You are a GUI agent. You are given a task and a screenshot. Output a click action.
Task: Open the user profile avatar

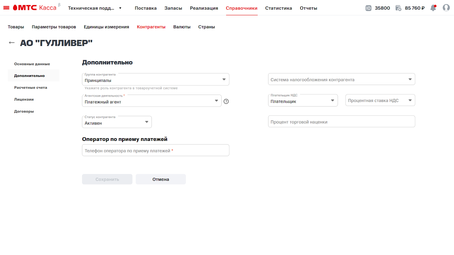446,8
